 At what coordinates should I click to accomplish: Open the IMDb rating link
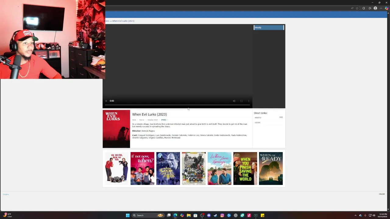pyautogui.click(x=165, y=120)
